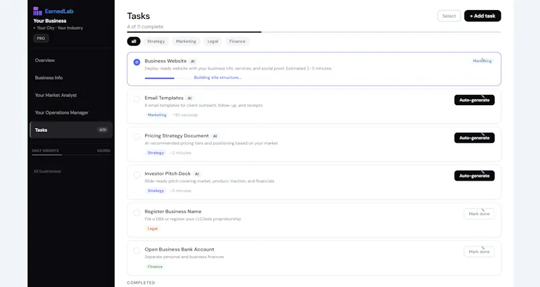Viewport: 540px width, 287px height.
Task: Click the Business Website build progress bar
Action: click(x=167, y=78)
